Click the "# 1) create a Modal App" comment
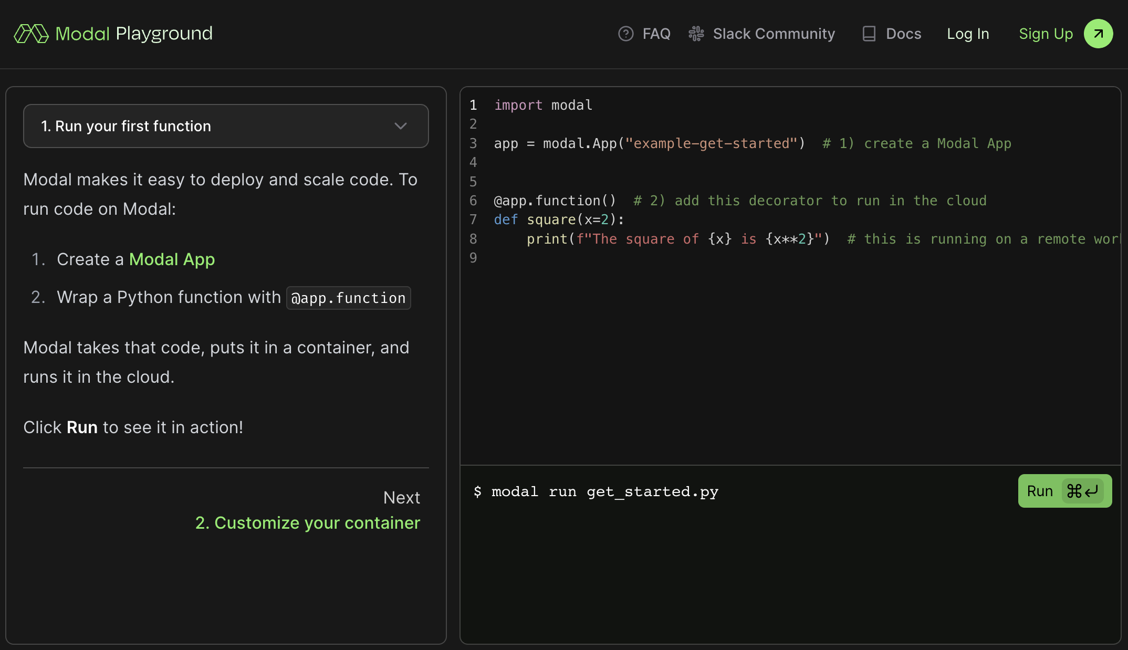 coord(917,143)
